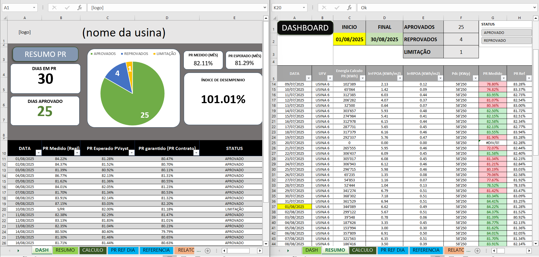Click the New Sheet plus icon in left workbook

[208, 251]
